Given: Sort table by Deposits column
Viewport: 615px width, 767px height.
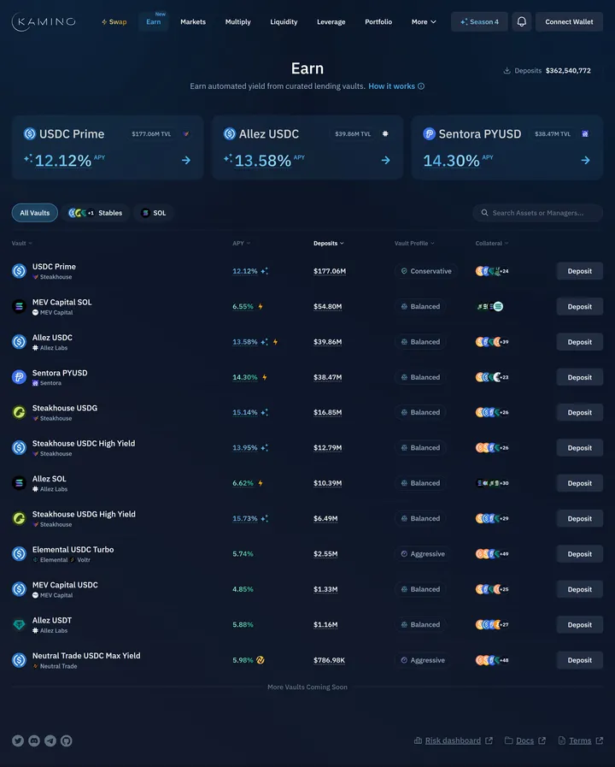Looking at the screenshot, I should pyautogui.click(x=329, y=243).
